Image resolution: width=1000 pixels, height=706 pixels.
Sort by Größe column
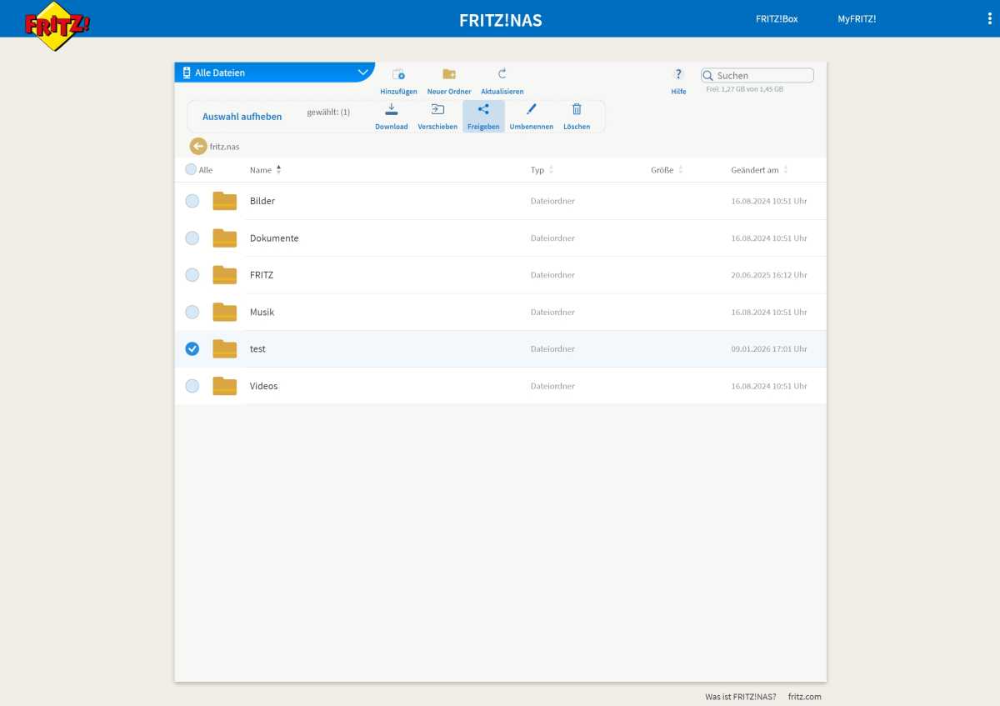tap(667, 170)
